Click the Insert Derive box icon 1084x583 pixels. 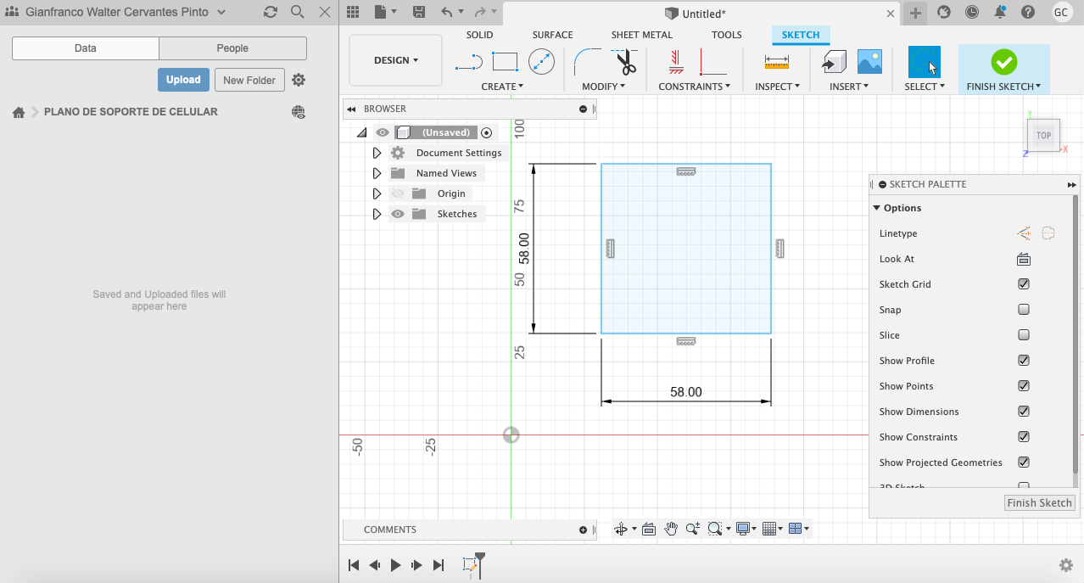pyautogui.click(x=834, y=61)
